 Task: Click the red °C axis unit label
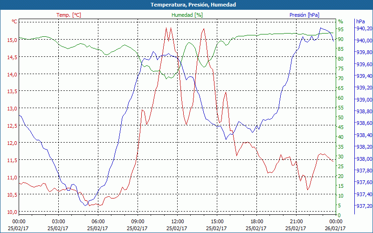14,21
